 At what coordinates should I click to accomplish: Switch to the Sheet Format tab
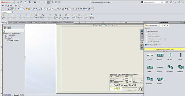click(x=69, y=23)
